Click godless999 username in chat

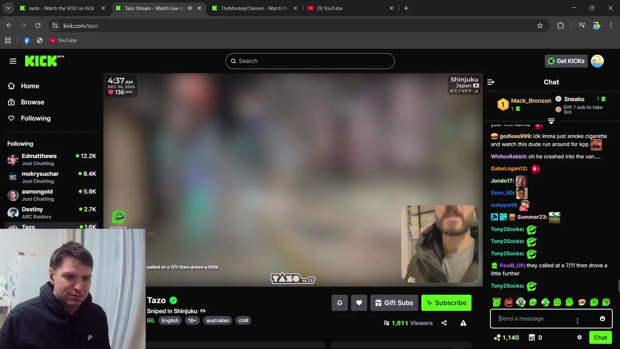point(515,136)
